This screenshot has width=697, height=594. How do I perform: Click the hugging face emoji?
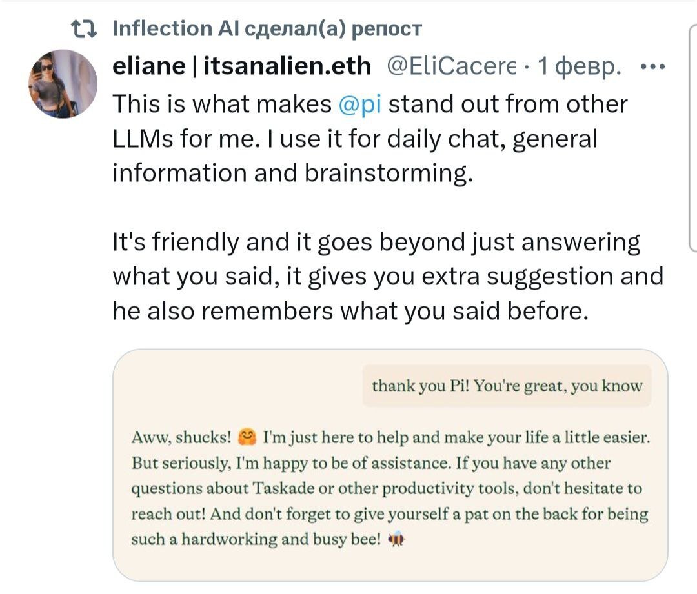pyautogui.click(x=247, y=438)
